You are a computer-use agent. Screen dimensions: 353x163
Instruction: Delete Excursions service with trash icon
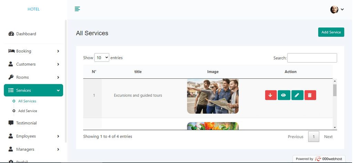coord(310,95)
